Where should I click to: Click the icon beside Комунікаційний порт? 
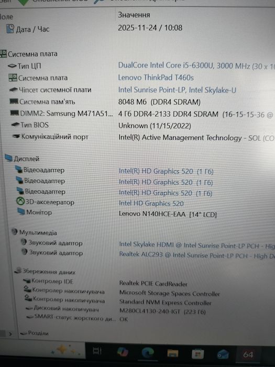coord(16,136)
